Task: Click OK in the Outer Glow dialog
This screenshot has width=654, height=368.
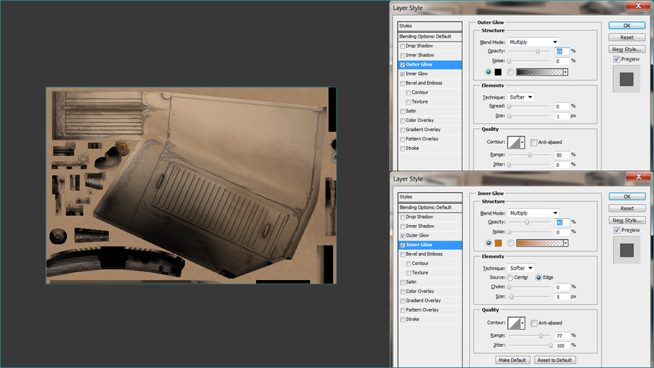Action: click(627, 26)
